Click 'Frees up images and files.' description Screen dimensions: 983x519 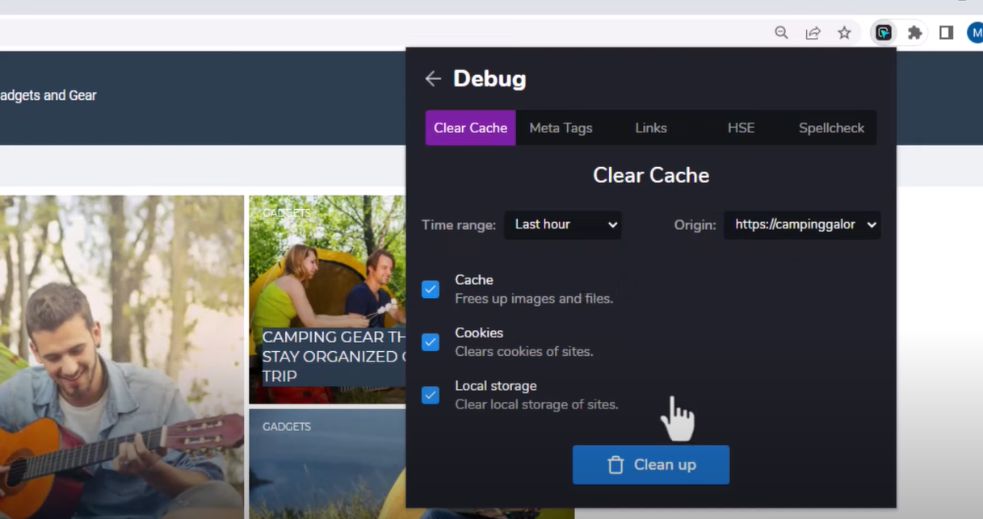point(534,299)
